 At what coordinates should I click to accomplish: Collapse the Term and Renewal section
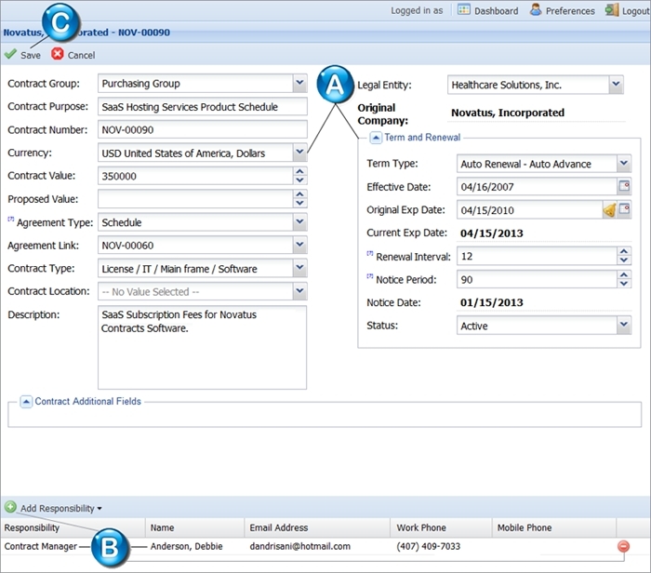pos(376,138)
